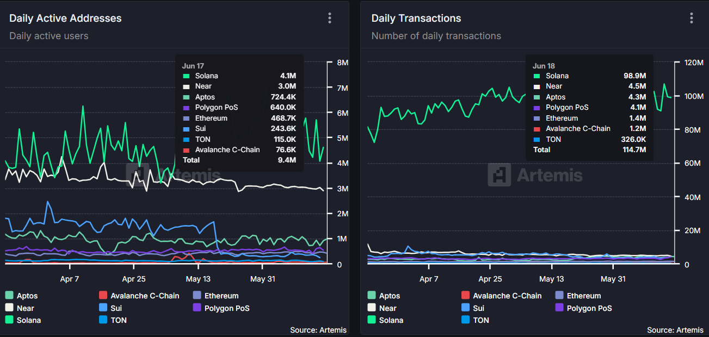Toggle Sui series in Daily Transactions legend

tap(472, 308)
